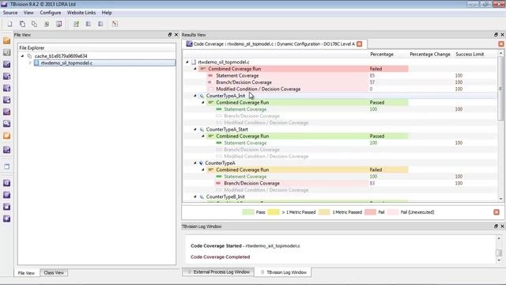Click the orange bar-chart icon in the left sidebar

(6, 40)
